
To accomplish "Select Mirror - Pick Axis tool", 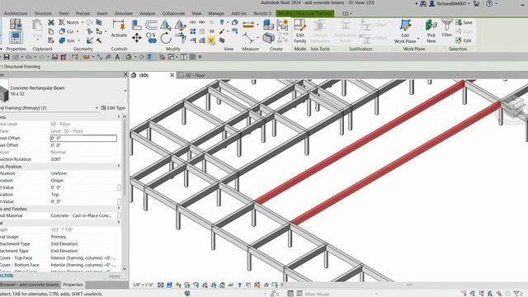I will coord(165,25).
